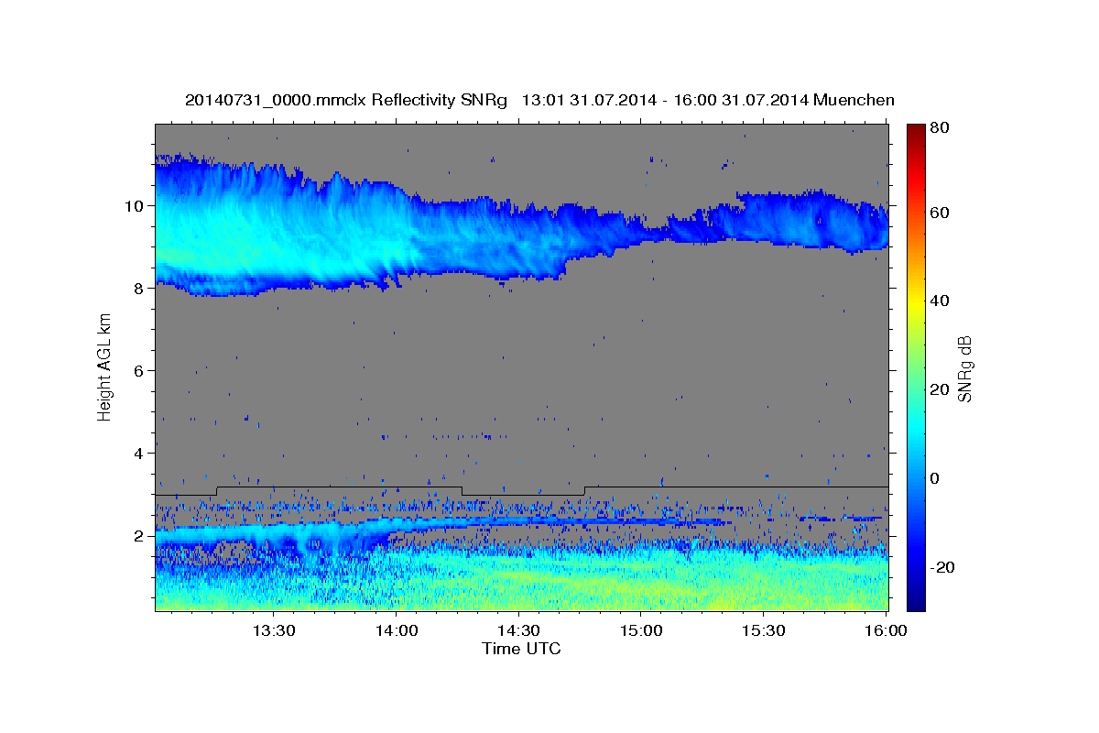Click the height tick label 6
The height and width of the screenshot is (733, 1099).
click(x=141, y=370)
